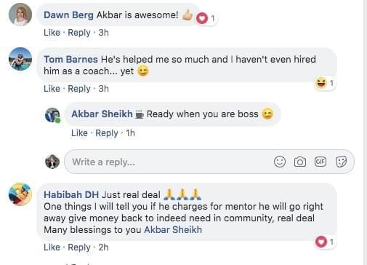The width and height of the screenshot is (367, 265).
Task: Open Dawn Berg's profile picture
Action: pyautogui.click(x=20, y=15)
